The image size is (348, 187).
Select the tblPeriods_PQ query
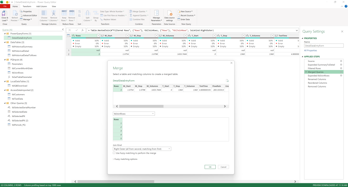[18, 125]
